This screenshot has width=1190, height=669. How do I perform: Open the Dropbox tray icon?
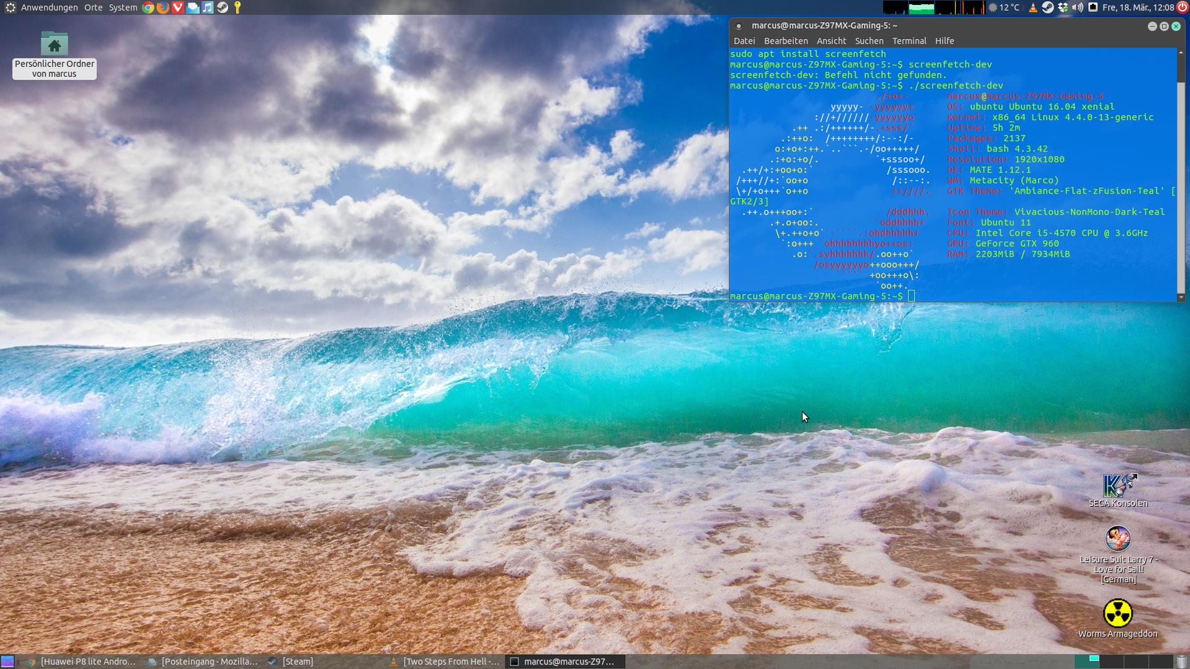coord(1063,7)
